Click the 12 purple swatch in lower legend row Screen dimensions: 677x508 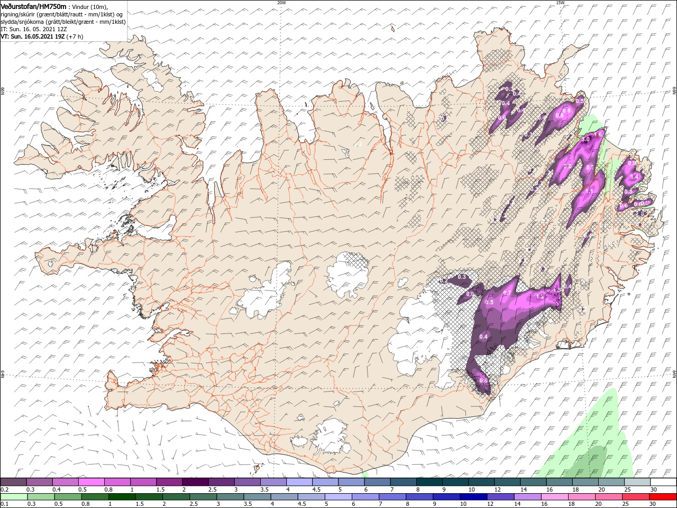[500, 497]
